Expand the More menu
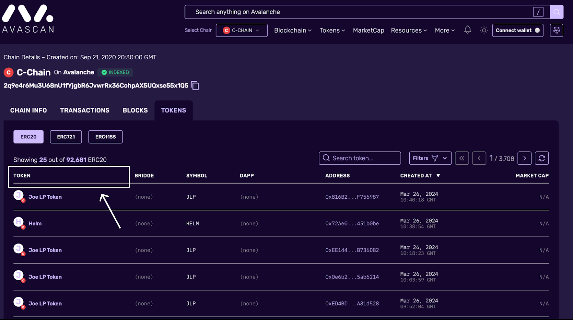 coord(445,30)
